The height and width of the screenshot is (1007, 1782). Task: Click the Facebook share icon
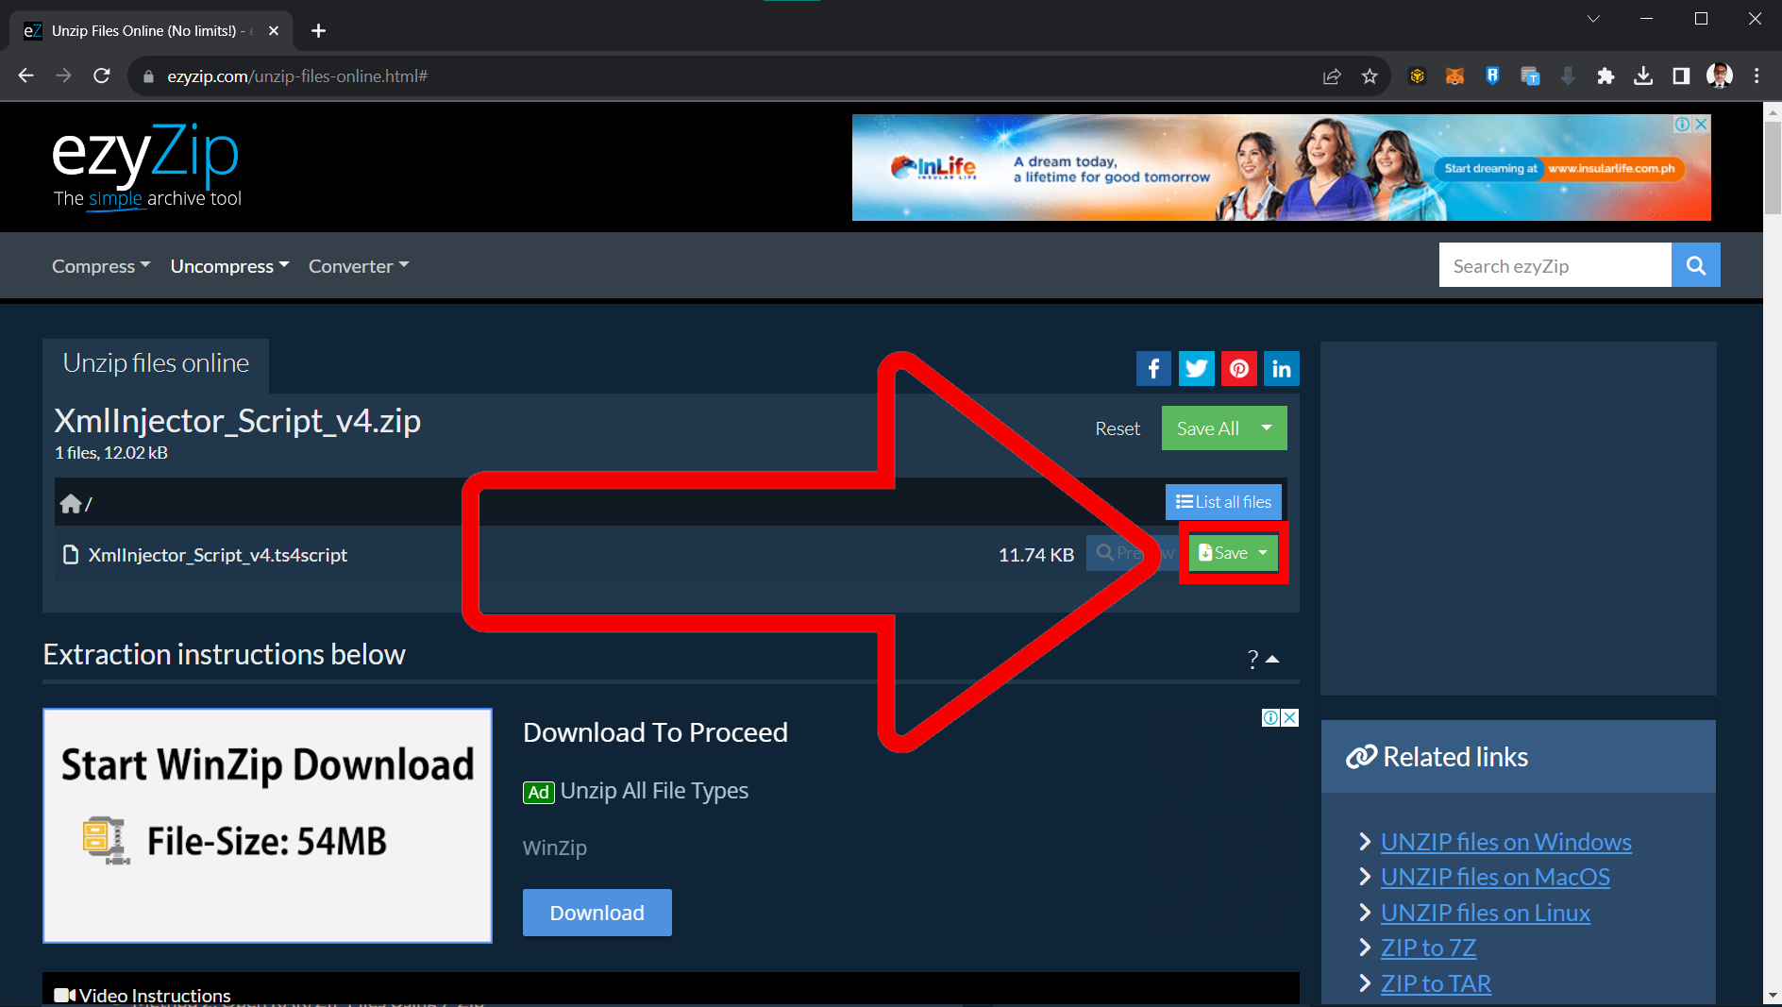tap(1153, 368)
